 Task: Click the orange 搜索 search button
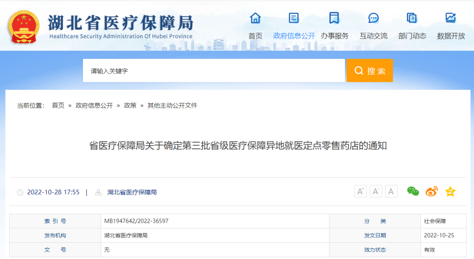point(370,71)
